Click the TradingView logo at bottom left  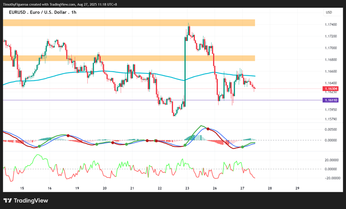26,200
